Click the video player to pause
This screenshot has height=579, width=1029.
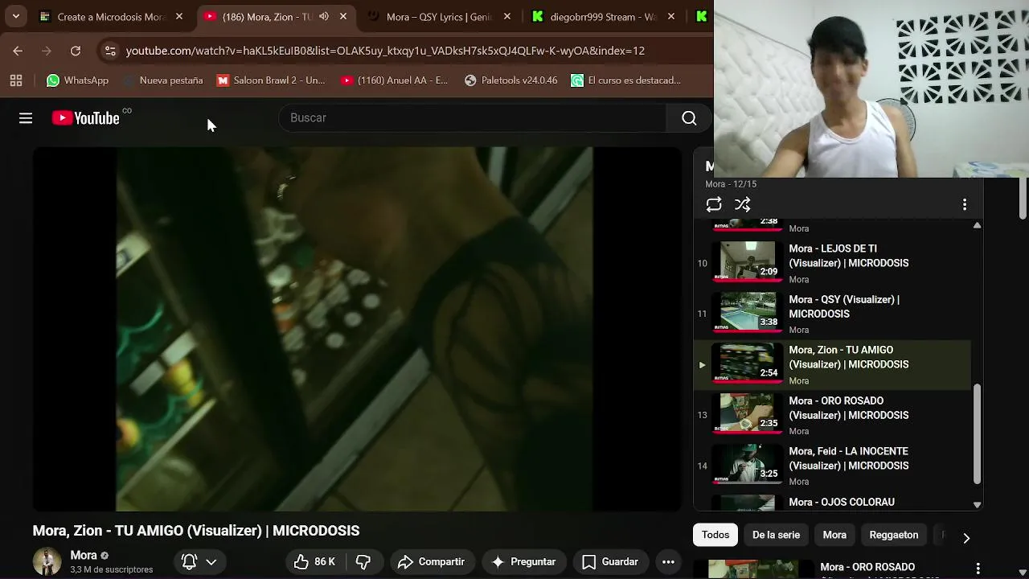tap(357, 328)
